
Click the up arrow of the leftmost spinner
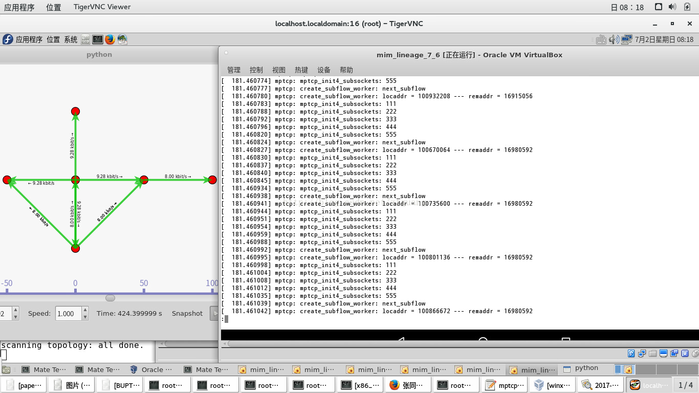(x=15, y=311)
